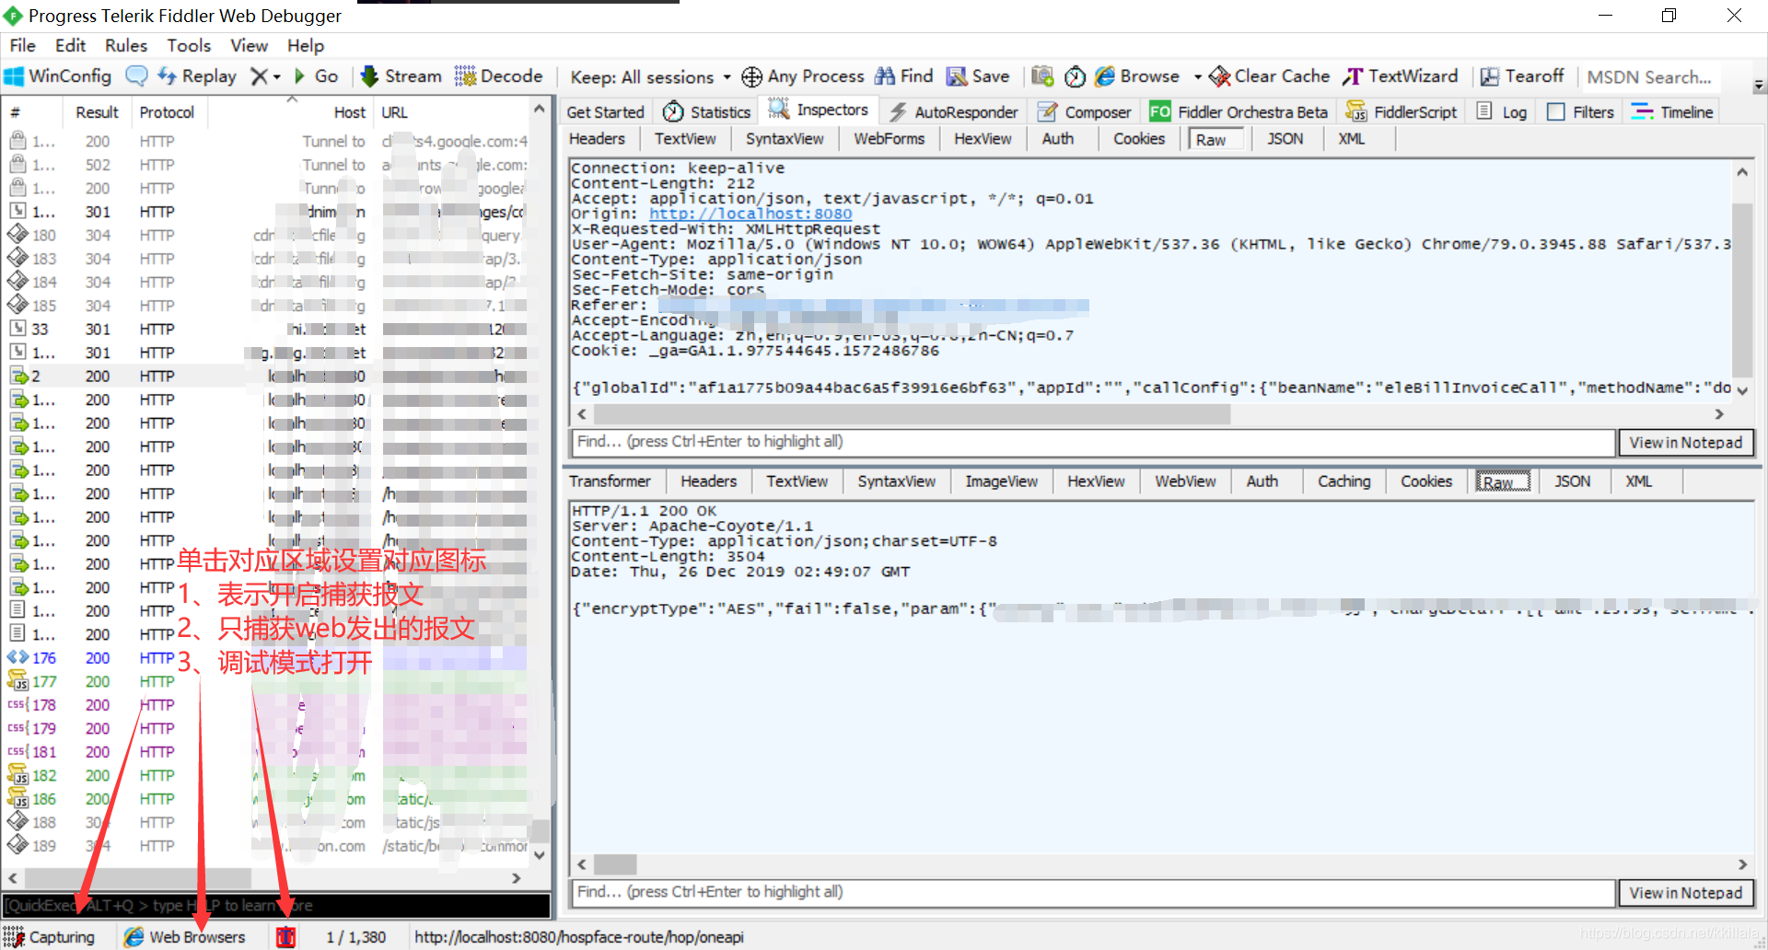This screenshot has width=1768, height=950.
Task: Open the Tools menu
Action: (x=189, y=45)
